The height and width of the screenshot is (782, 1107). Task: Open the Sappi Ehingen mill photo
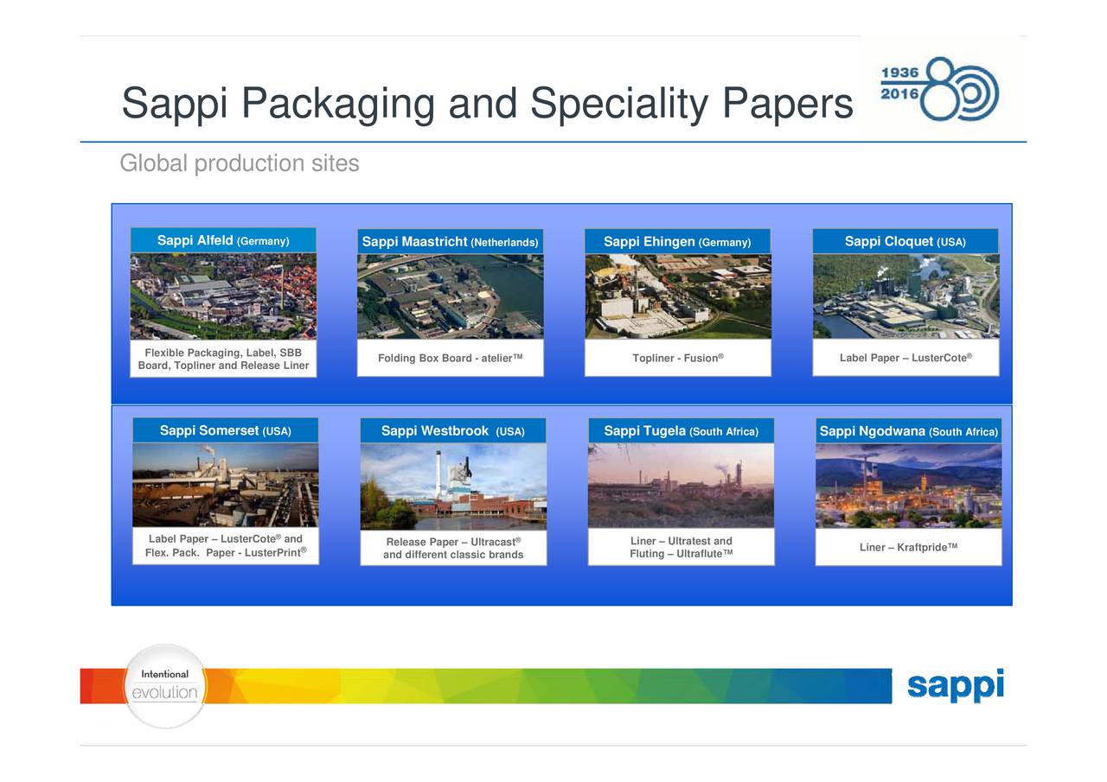tap(678, 296)
